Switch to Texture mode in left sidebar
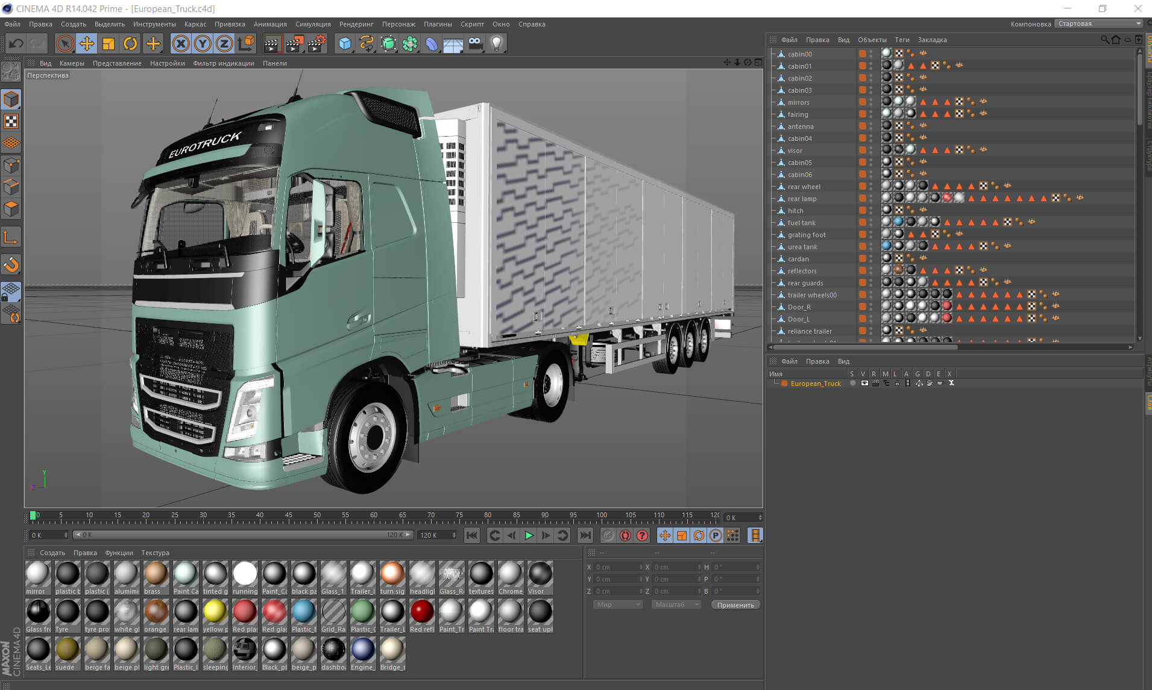 coord(11,122)
